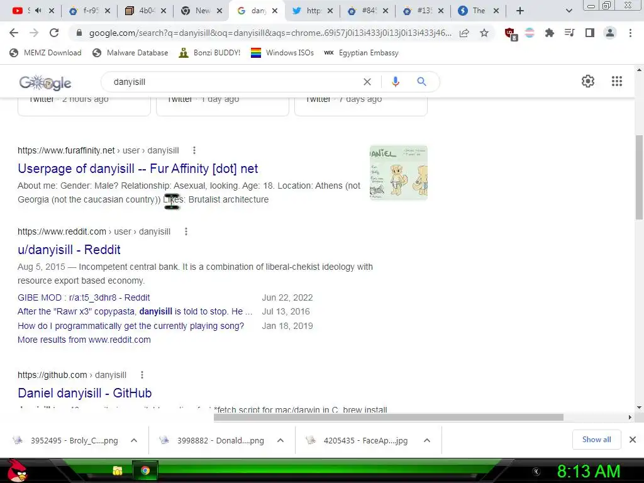Click Show all downloads button
This screenshot has height=483, width=644.
point(596,440)
